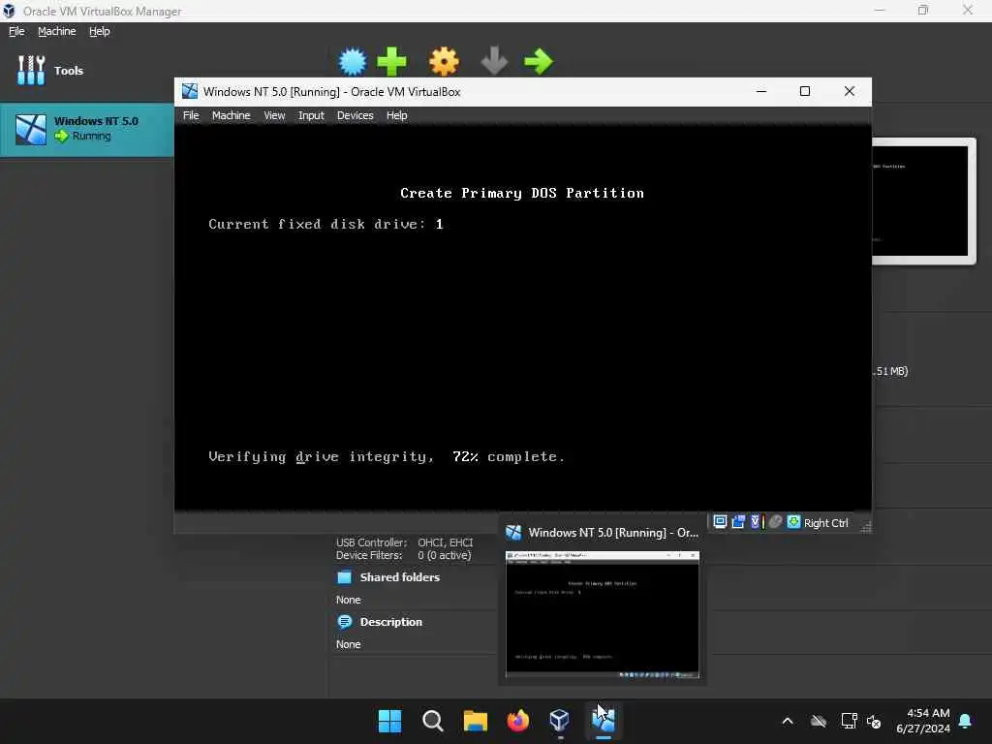This screenshot has width=992, height=744.
Task: Open the VirtualBox Manager Help menu
Action: coord(100,31)
